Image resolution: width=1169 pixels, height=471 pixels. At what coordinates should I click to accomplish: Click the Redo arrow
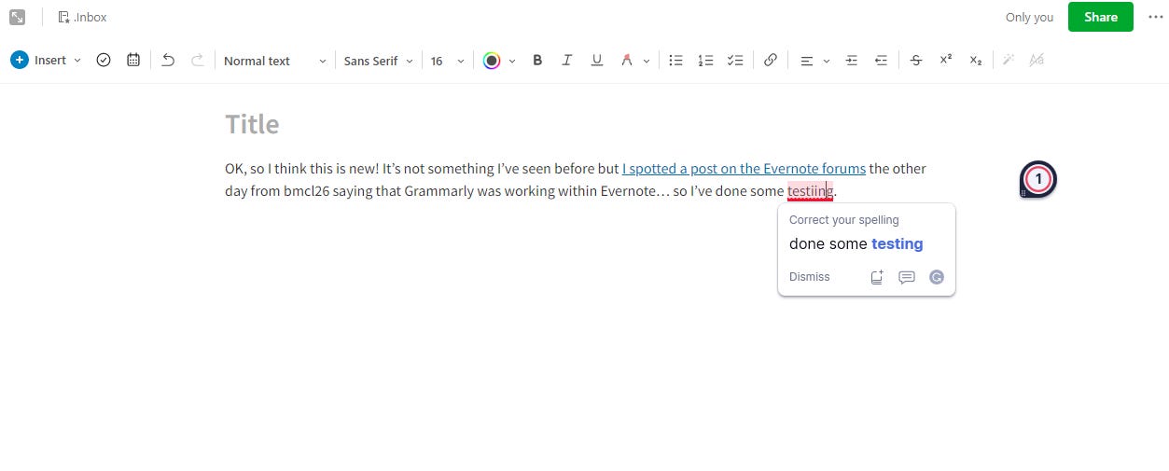[x=198, y=61]
